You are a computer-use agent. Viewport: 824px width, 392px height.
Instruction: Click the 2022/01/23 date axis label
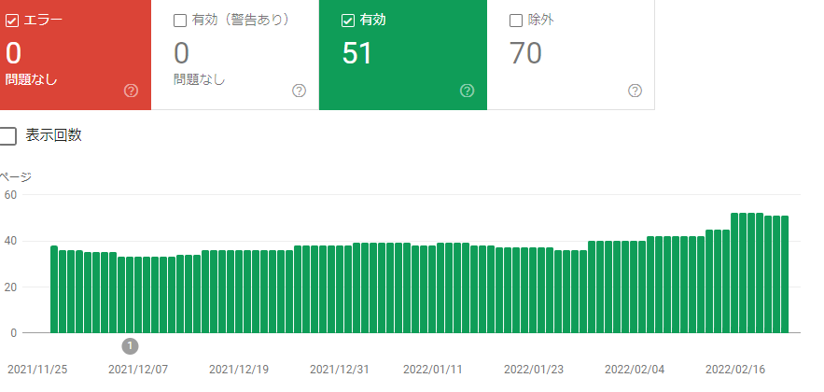click(534, 370)
